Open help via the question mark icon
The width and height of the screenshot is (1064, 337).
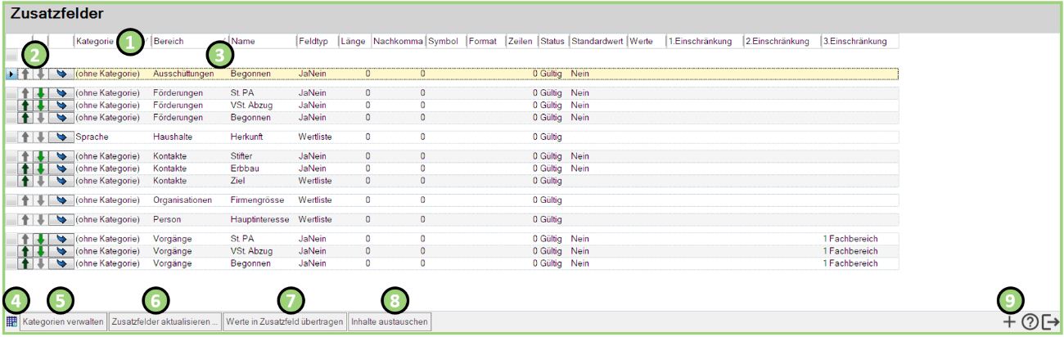click(1030, 322)
